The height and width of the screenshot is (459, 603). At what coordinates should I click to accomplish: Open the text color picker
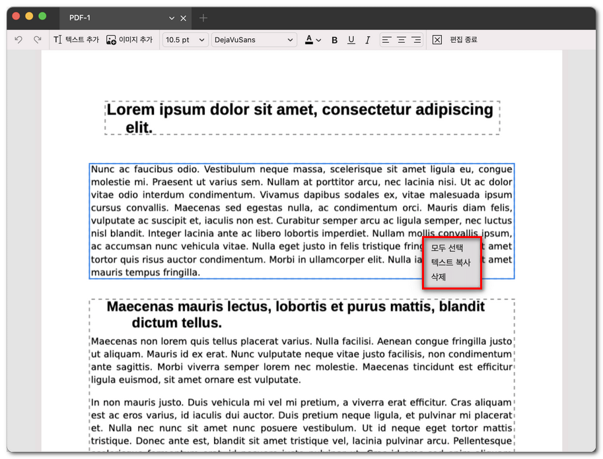[x=312, y=40]
